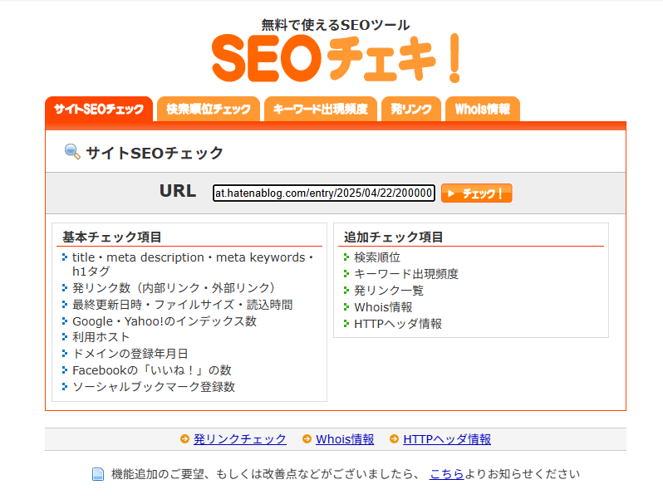Image resolution: width=663 pixels, height=504 pixels.
Task: Go to the Whois情報 tab
Action: 483,109
